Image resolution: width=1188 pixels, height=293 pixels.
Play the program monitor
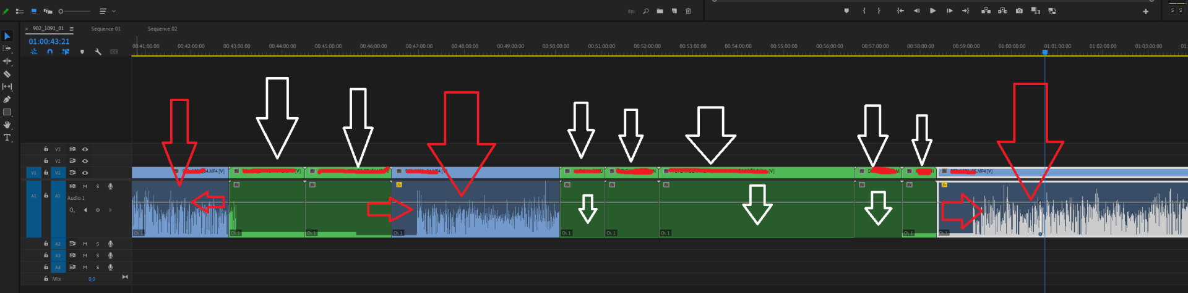coord(932,11)
